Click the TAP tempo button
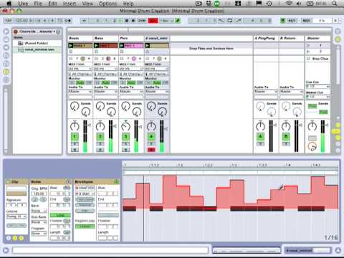The height and width of the screenshot is (258, 344). (x=9, y=21)
